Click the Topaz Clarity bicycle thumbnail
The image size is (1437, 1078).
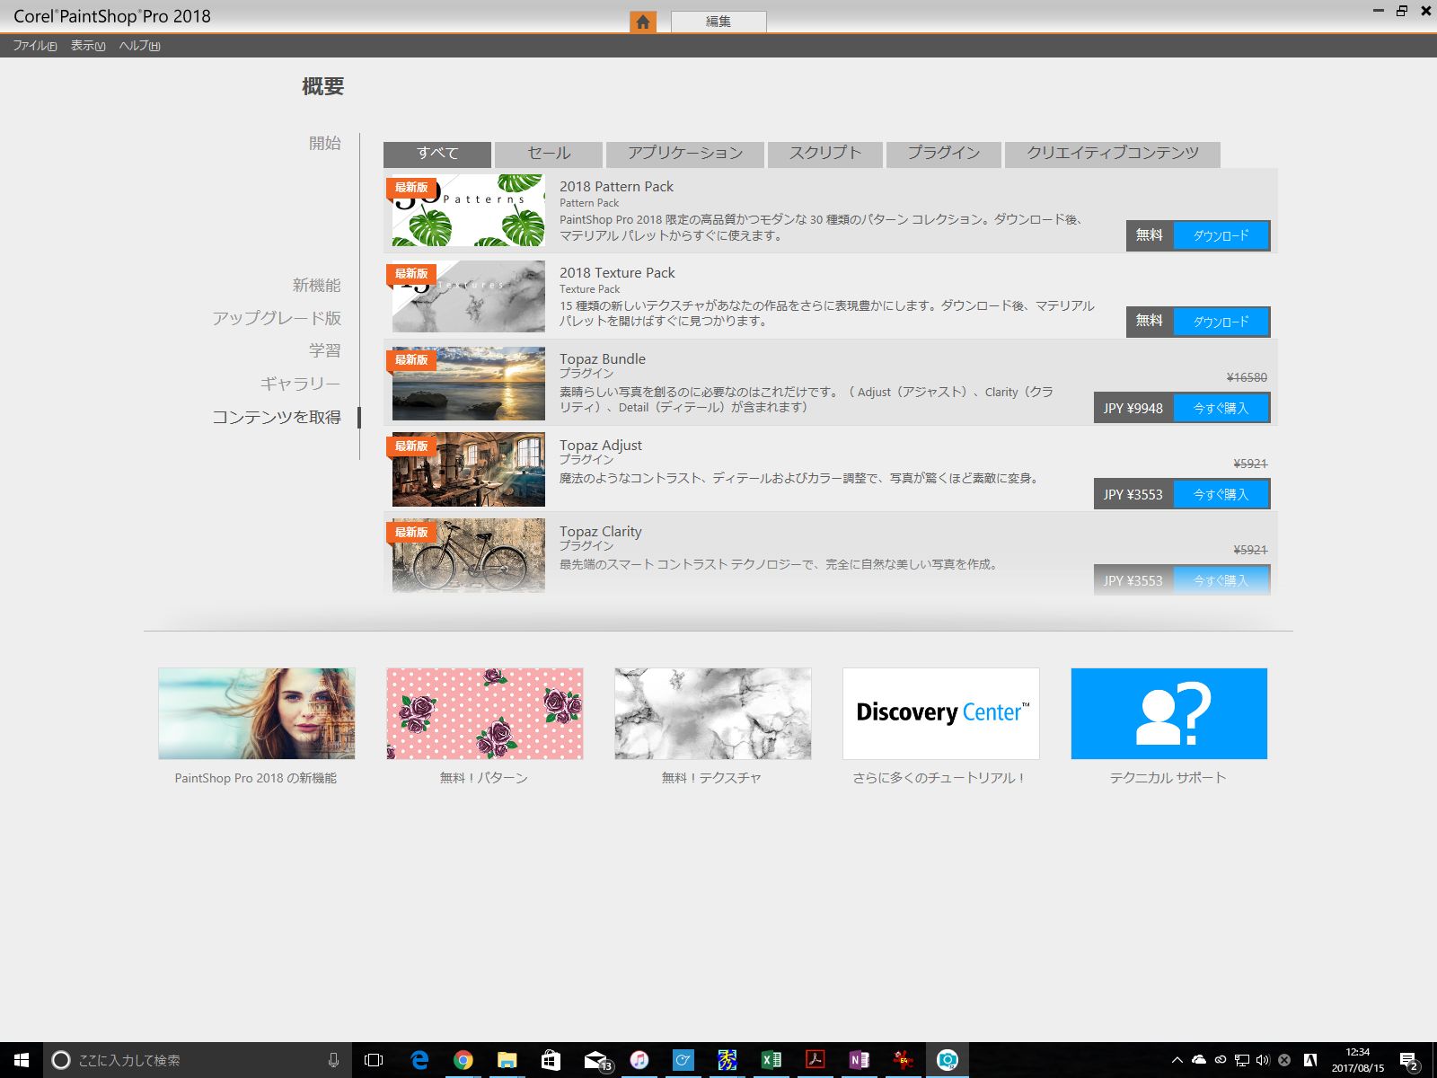469,555
